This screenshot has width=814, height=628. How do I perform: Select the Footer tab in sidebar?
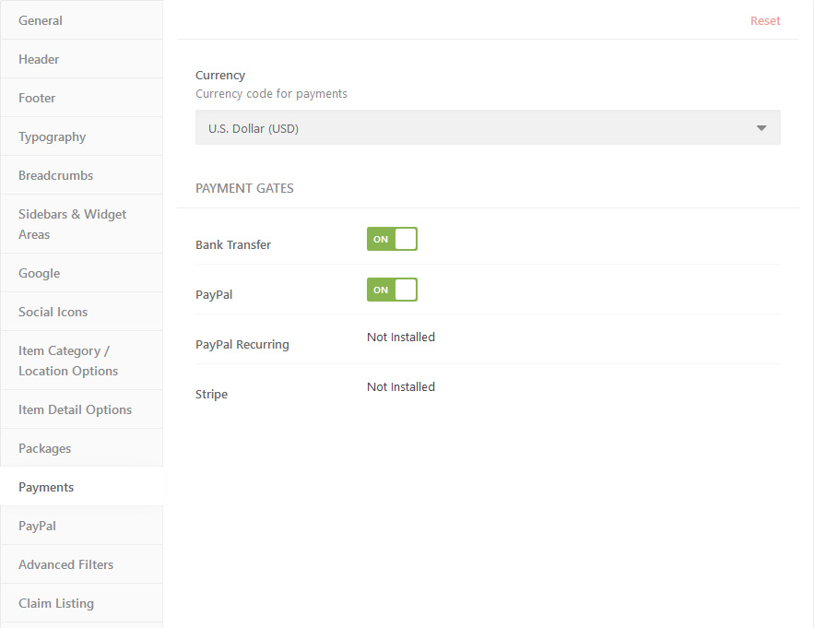[x=81, y=98]
